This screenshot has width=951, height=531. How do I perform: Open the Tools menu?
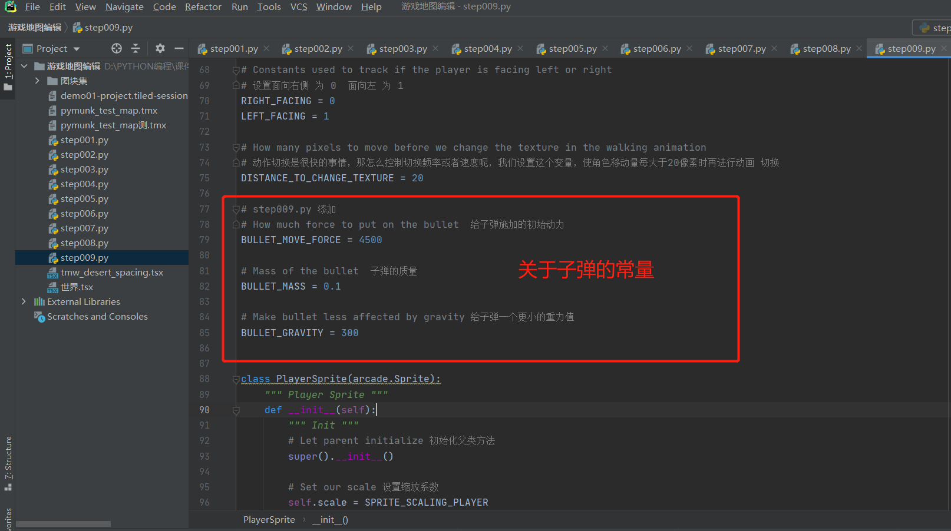pos(269,6)
